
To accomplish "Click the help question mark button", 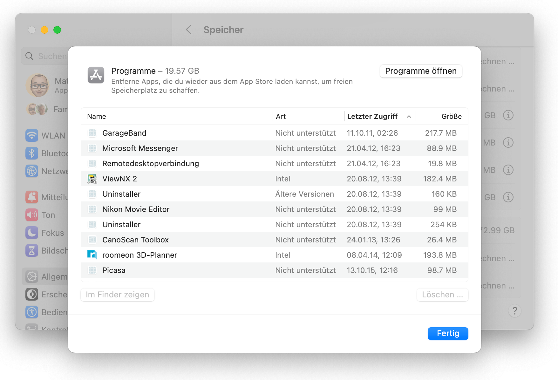I will point(515,311).
